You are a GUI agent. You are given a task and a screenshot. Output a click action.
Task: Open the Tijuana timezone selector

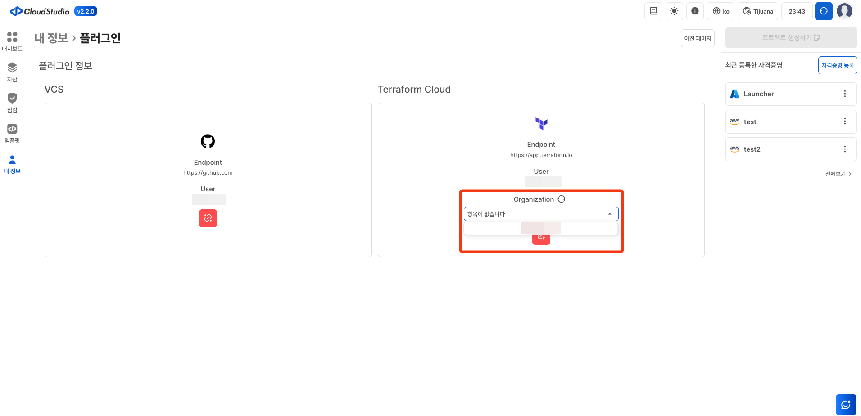click(758, 11)
